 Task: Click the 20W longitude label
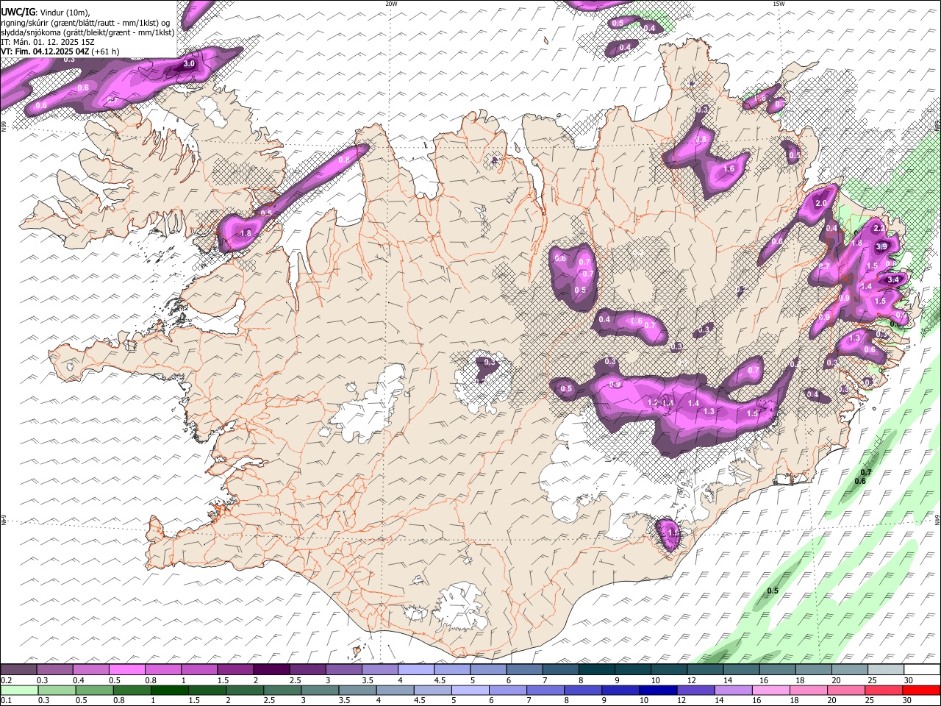tap(392, 4)
